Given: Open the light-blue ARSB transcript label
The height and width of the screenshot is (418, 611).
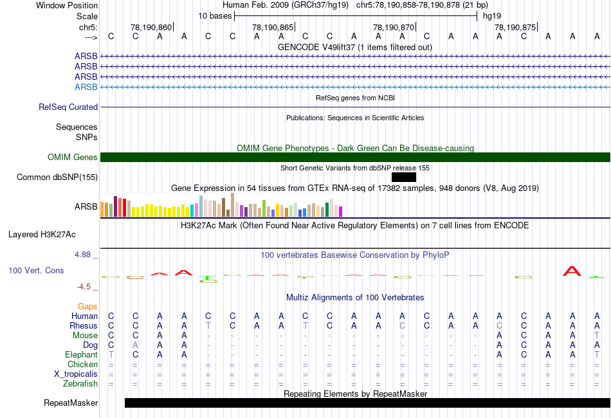Looking at the screenshot, I should click(86, 87).
